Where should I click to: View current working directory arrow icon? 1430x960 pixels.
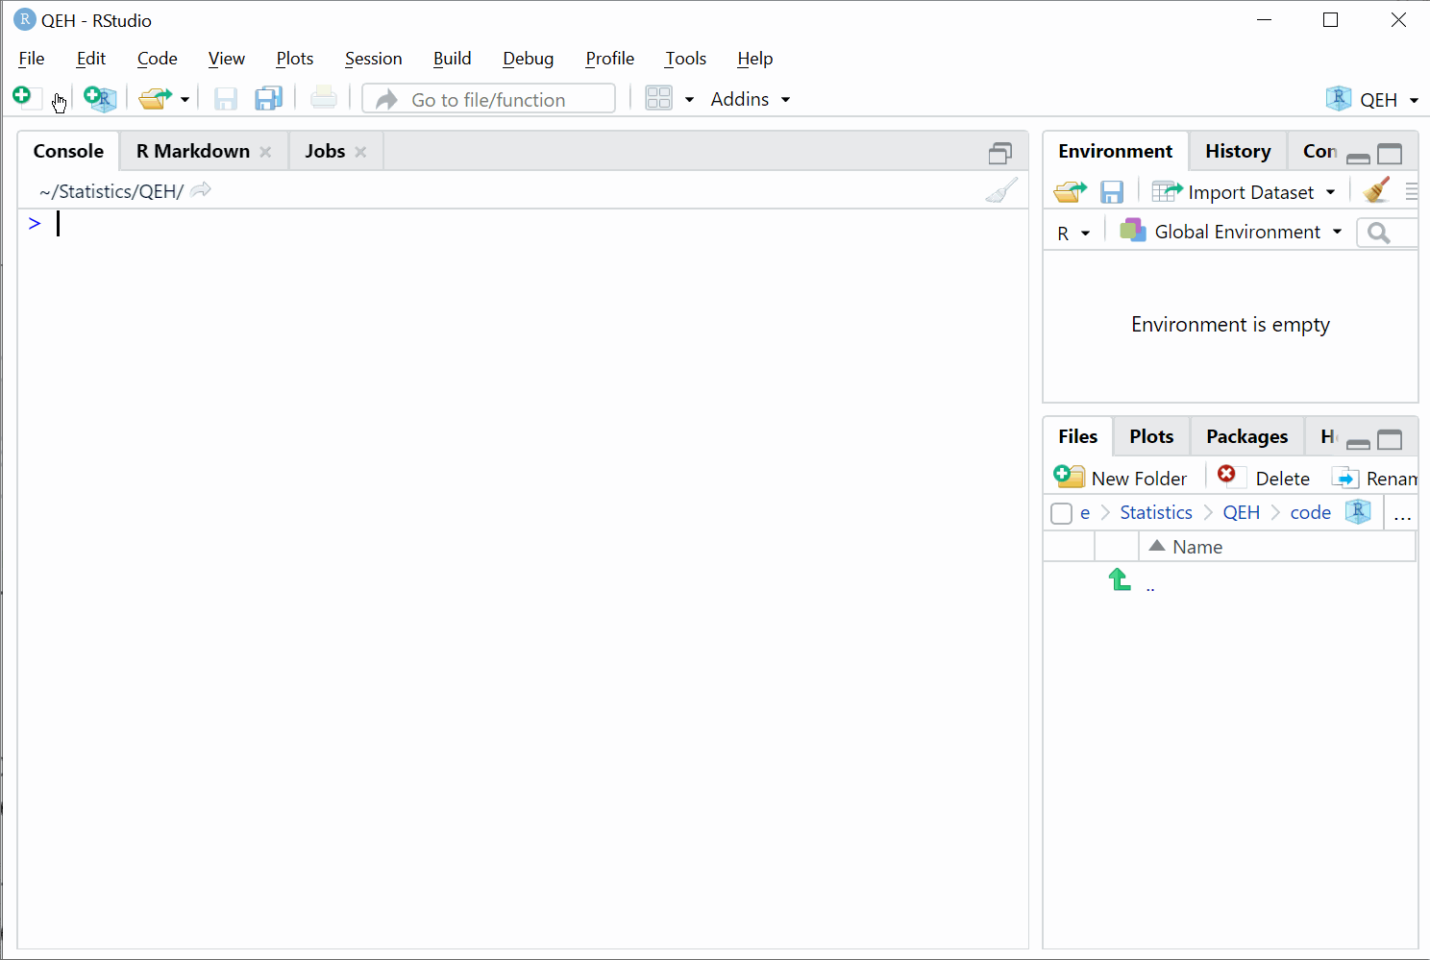(201, 190)
